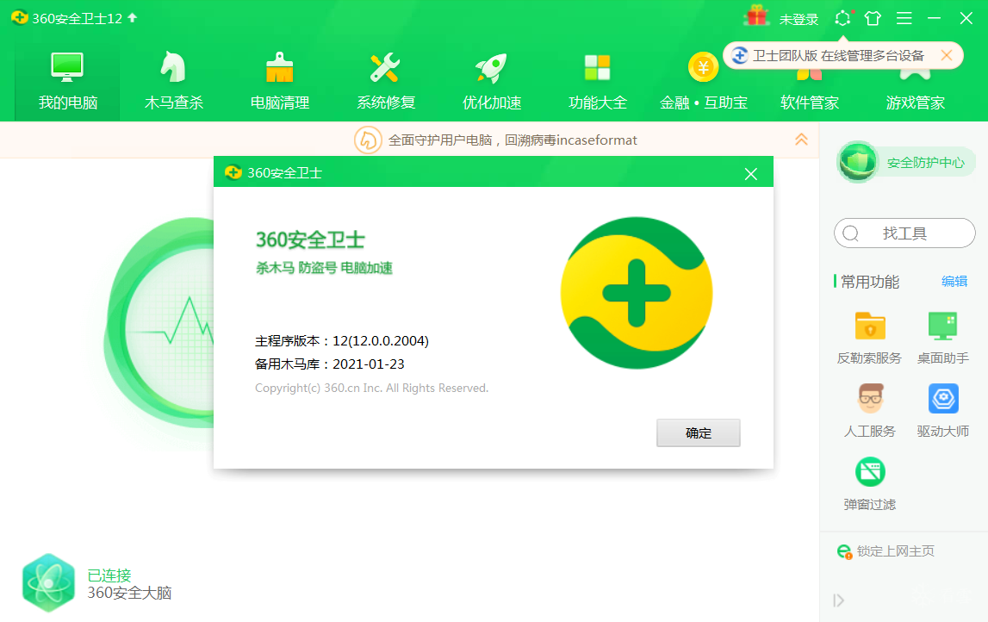Open 功能大全 tab
The height and width of the screenshot is (622, 988).
(597, 81)
